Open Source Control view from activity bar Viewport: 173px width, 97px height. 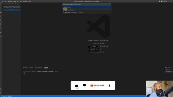(x=1, y=12)
